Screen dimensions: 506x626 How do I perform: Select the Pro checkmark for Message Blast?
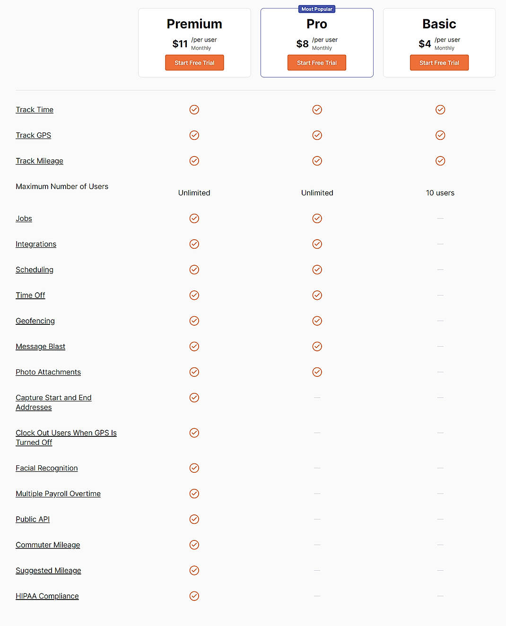317,346
